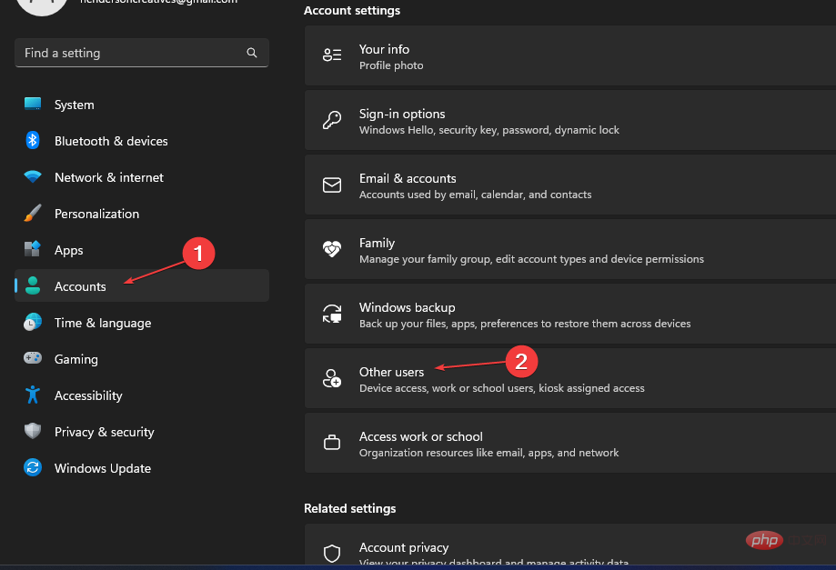Click the Family heart icon
The image size is (836, 570).
pos(332,248)
